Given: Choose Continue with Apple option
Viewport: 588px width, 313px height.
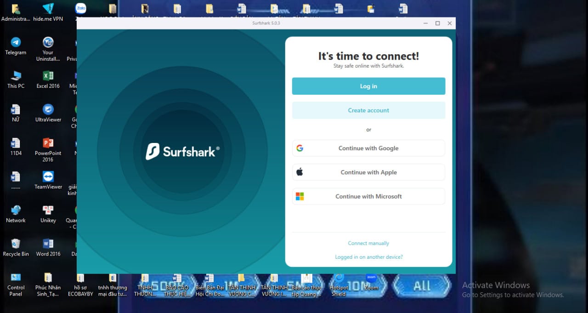Looking at the screenshot, I should click(368, 172).
